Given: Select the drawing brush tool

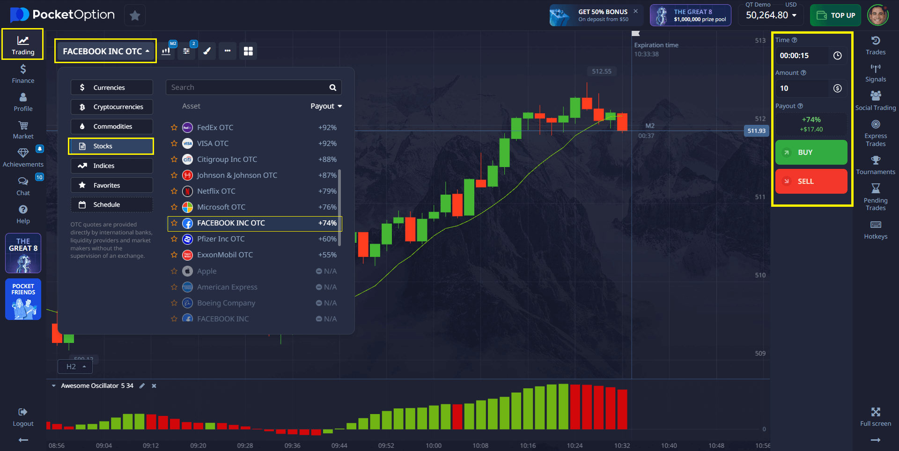Looking at the screenshot, I should [x=207, y=51].
